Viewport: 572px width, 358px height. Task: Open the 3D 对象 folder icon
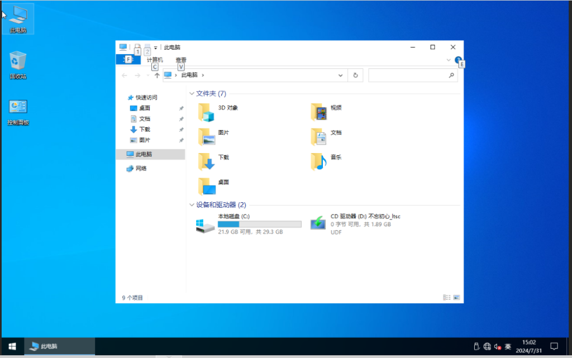206,112
